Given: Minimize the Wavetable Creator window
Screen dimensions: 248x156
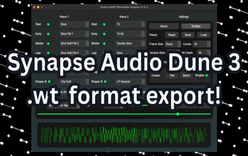Looking at the screenshot, I should (38, 7).
